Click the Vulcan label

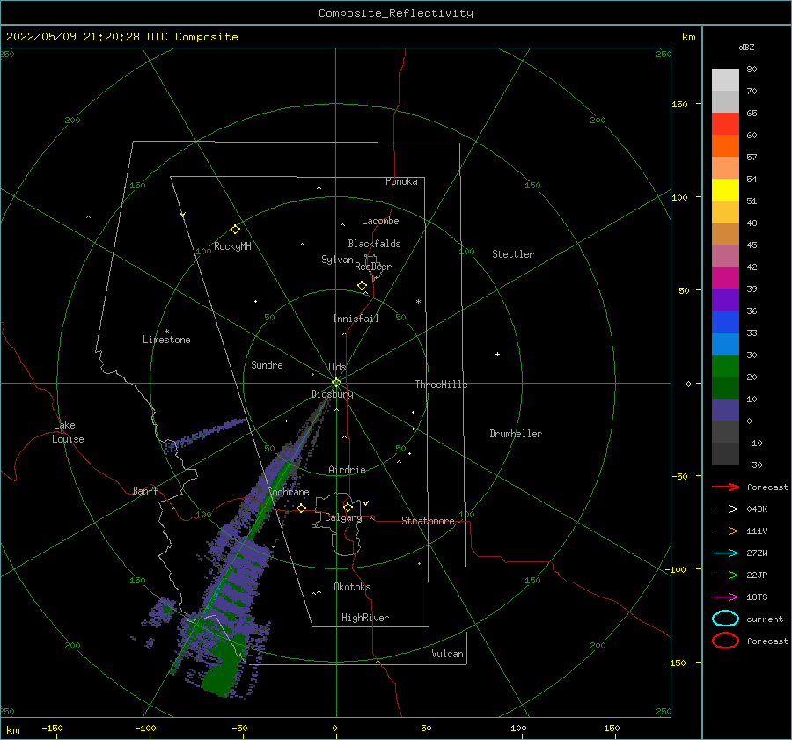447,654
